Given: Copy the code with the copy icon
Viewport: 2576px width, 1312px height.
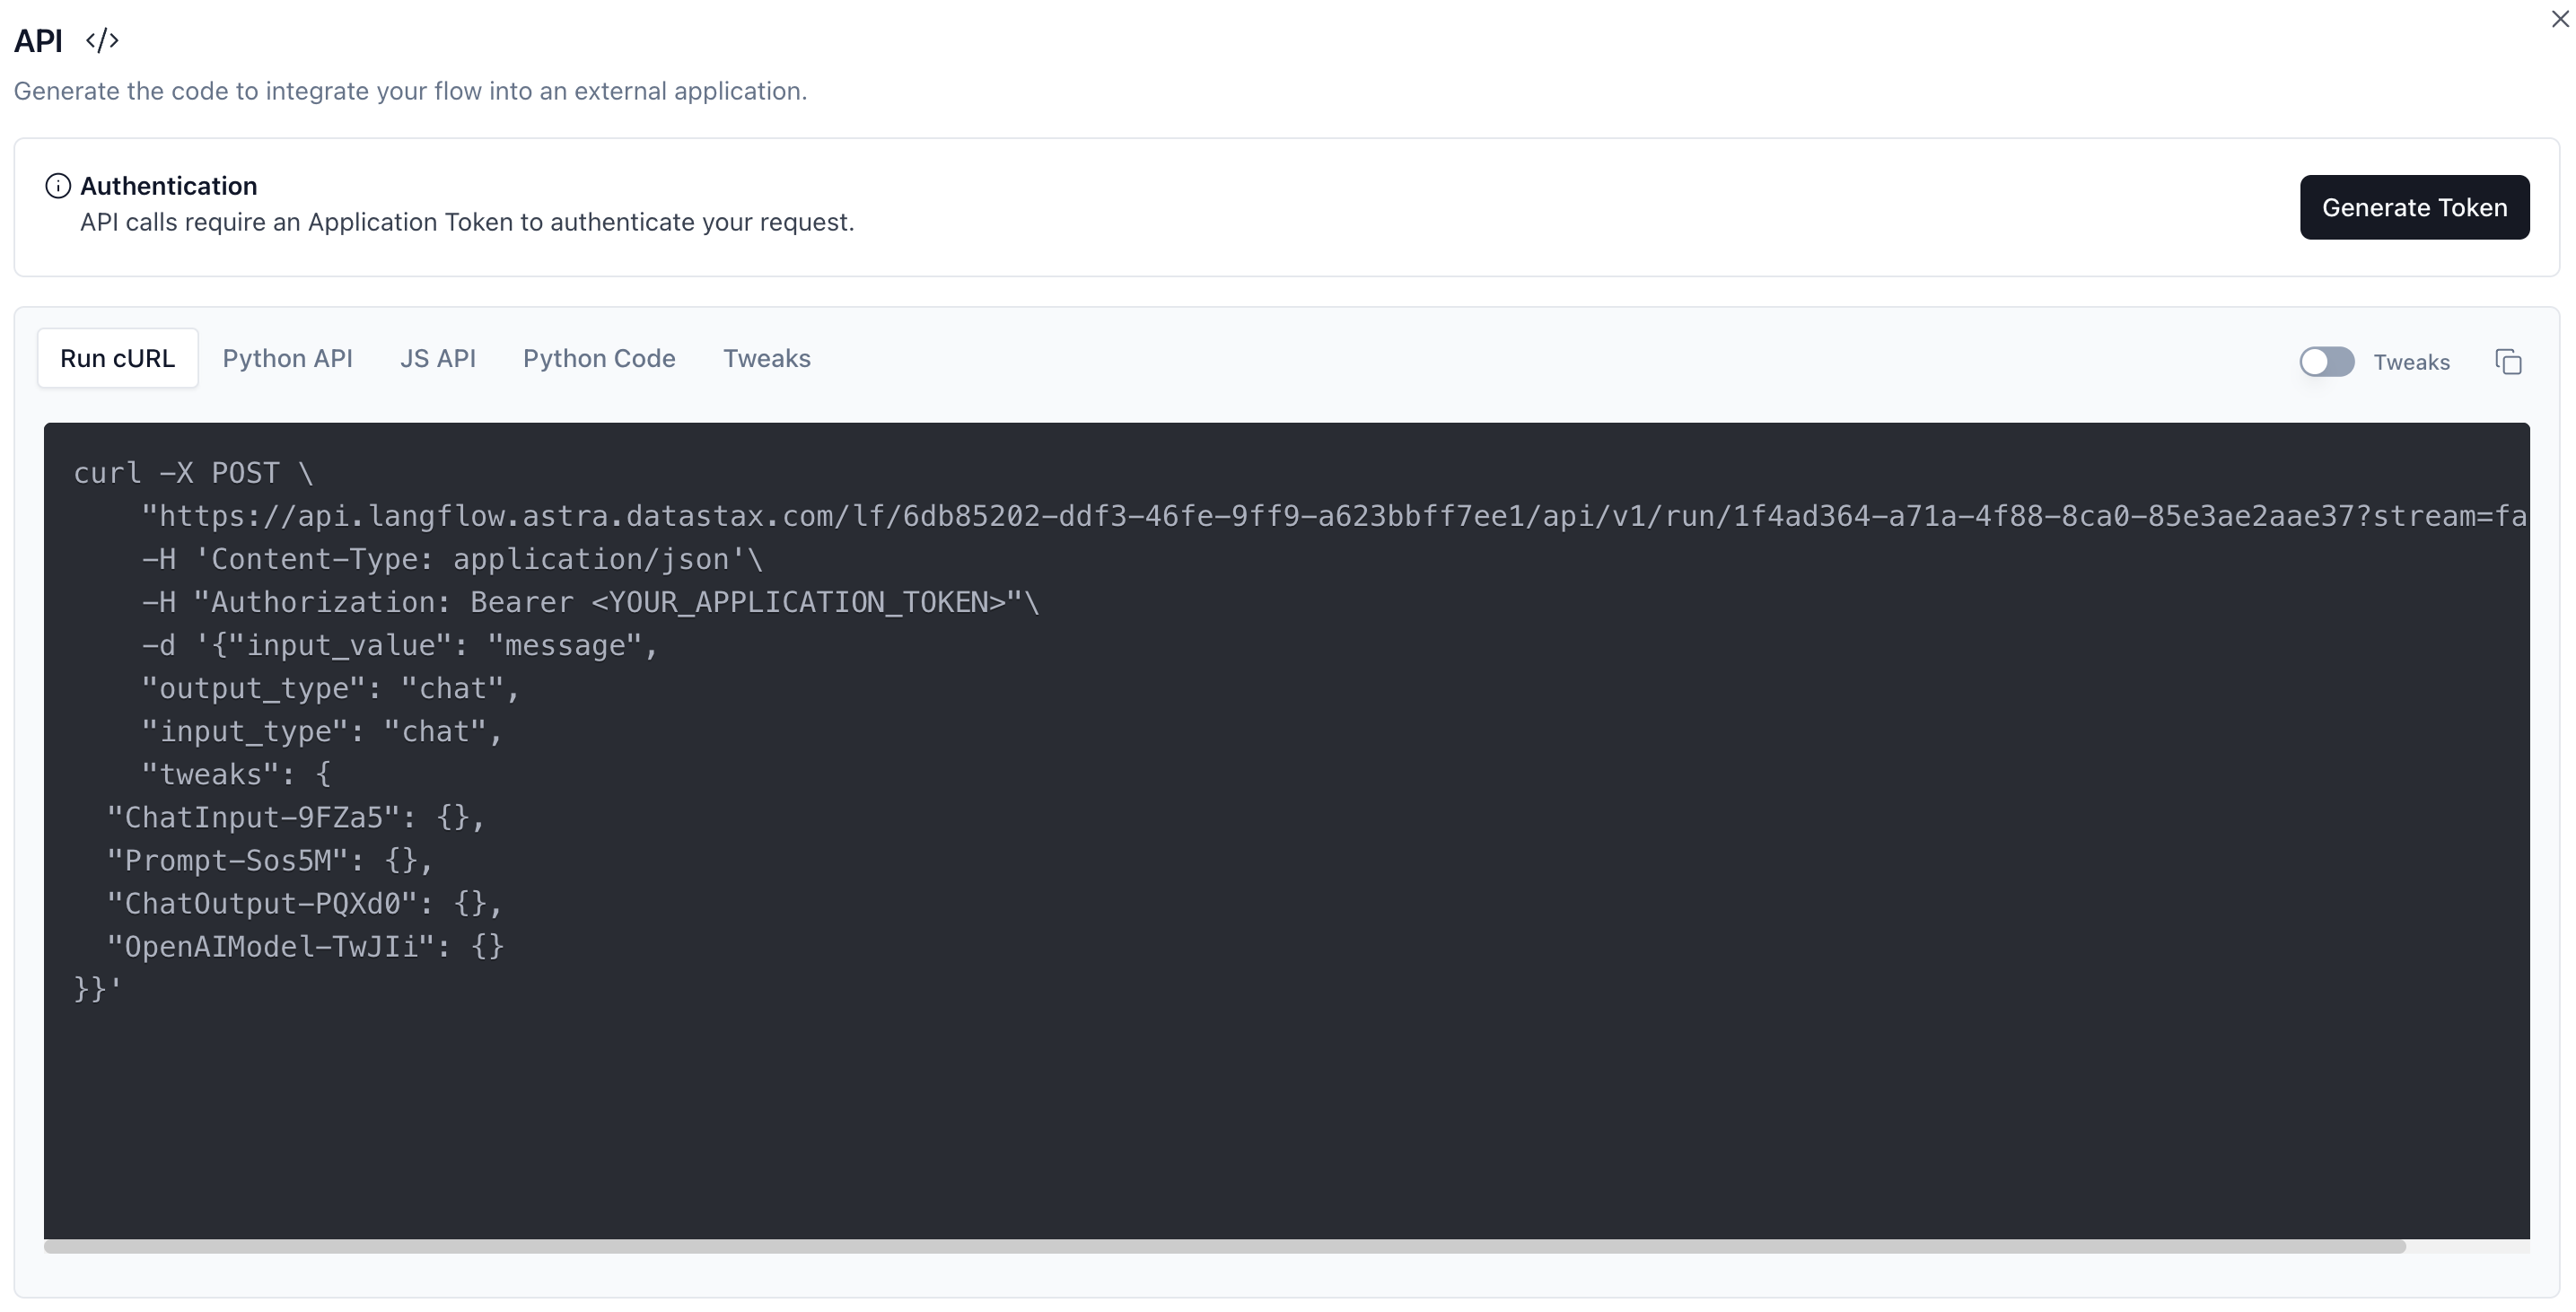Looking at the screenshot, I should 2508,361.
